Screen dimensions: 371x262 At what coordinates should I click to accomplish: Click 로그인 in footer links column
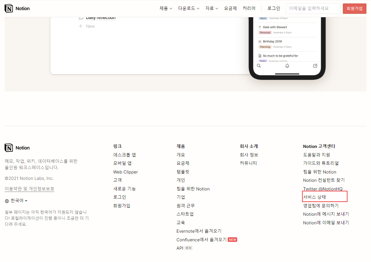[x=119, y=197]
